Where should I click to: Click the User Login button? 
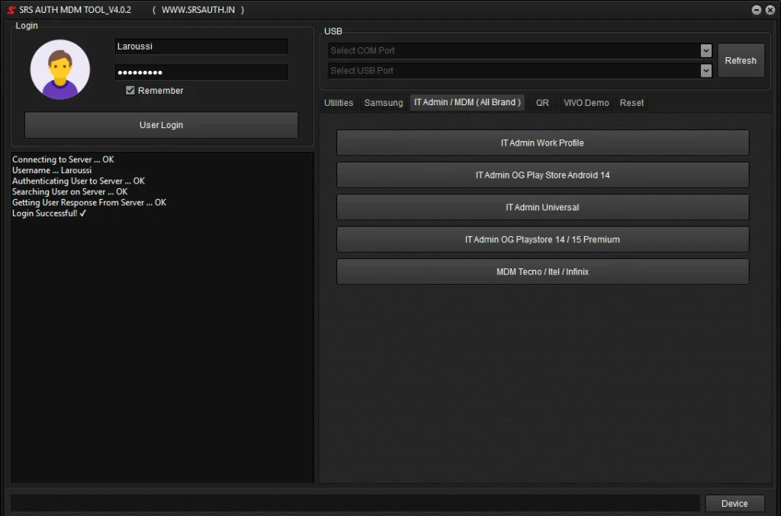(162, 125)
